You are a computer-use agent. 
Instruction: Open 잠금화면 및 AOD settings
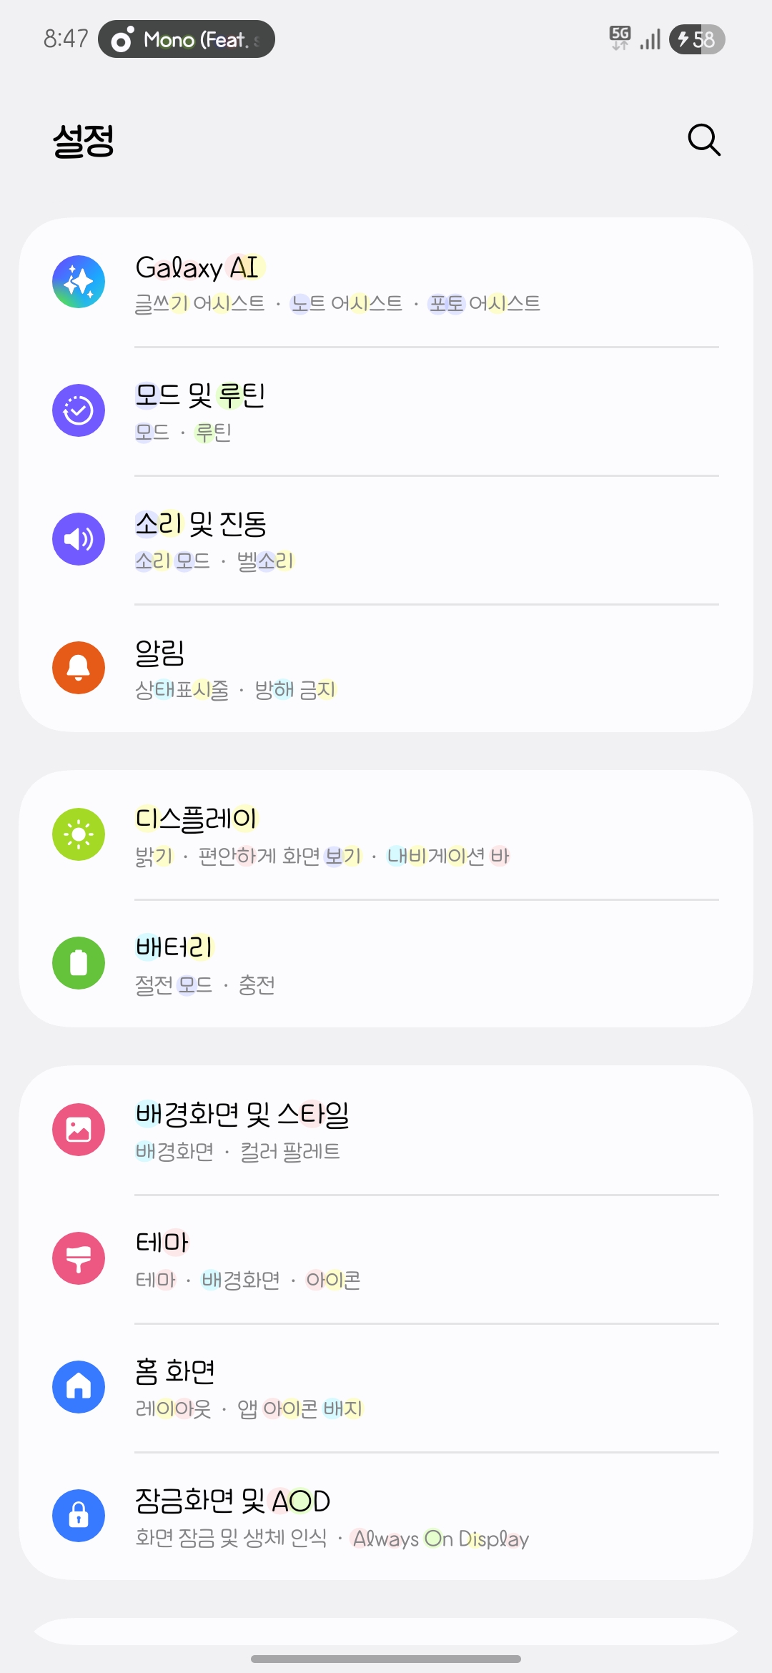386,1516
